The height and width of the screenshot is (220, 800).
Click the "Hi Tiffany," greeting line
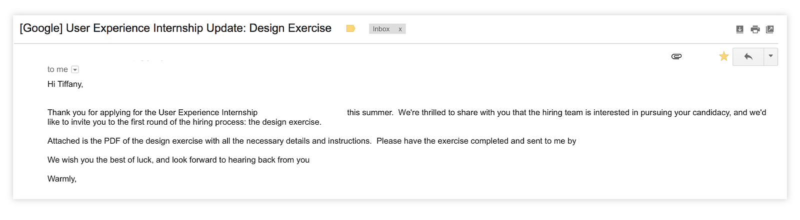click(65, 84)
